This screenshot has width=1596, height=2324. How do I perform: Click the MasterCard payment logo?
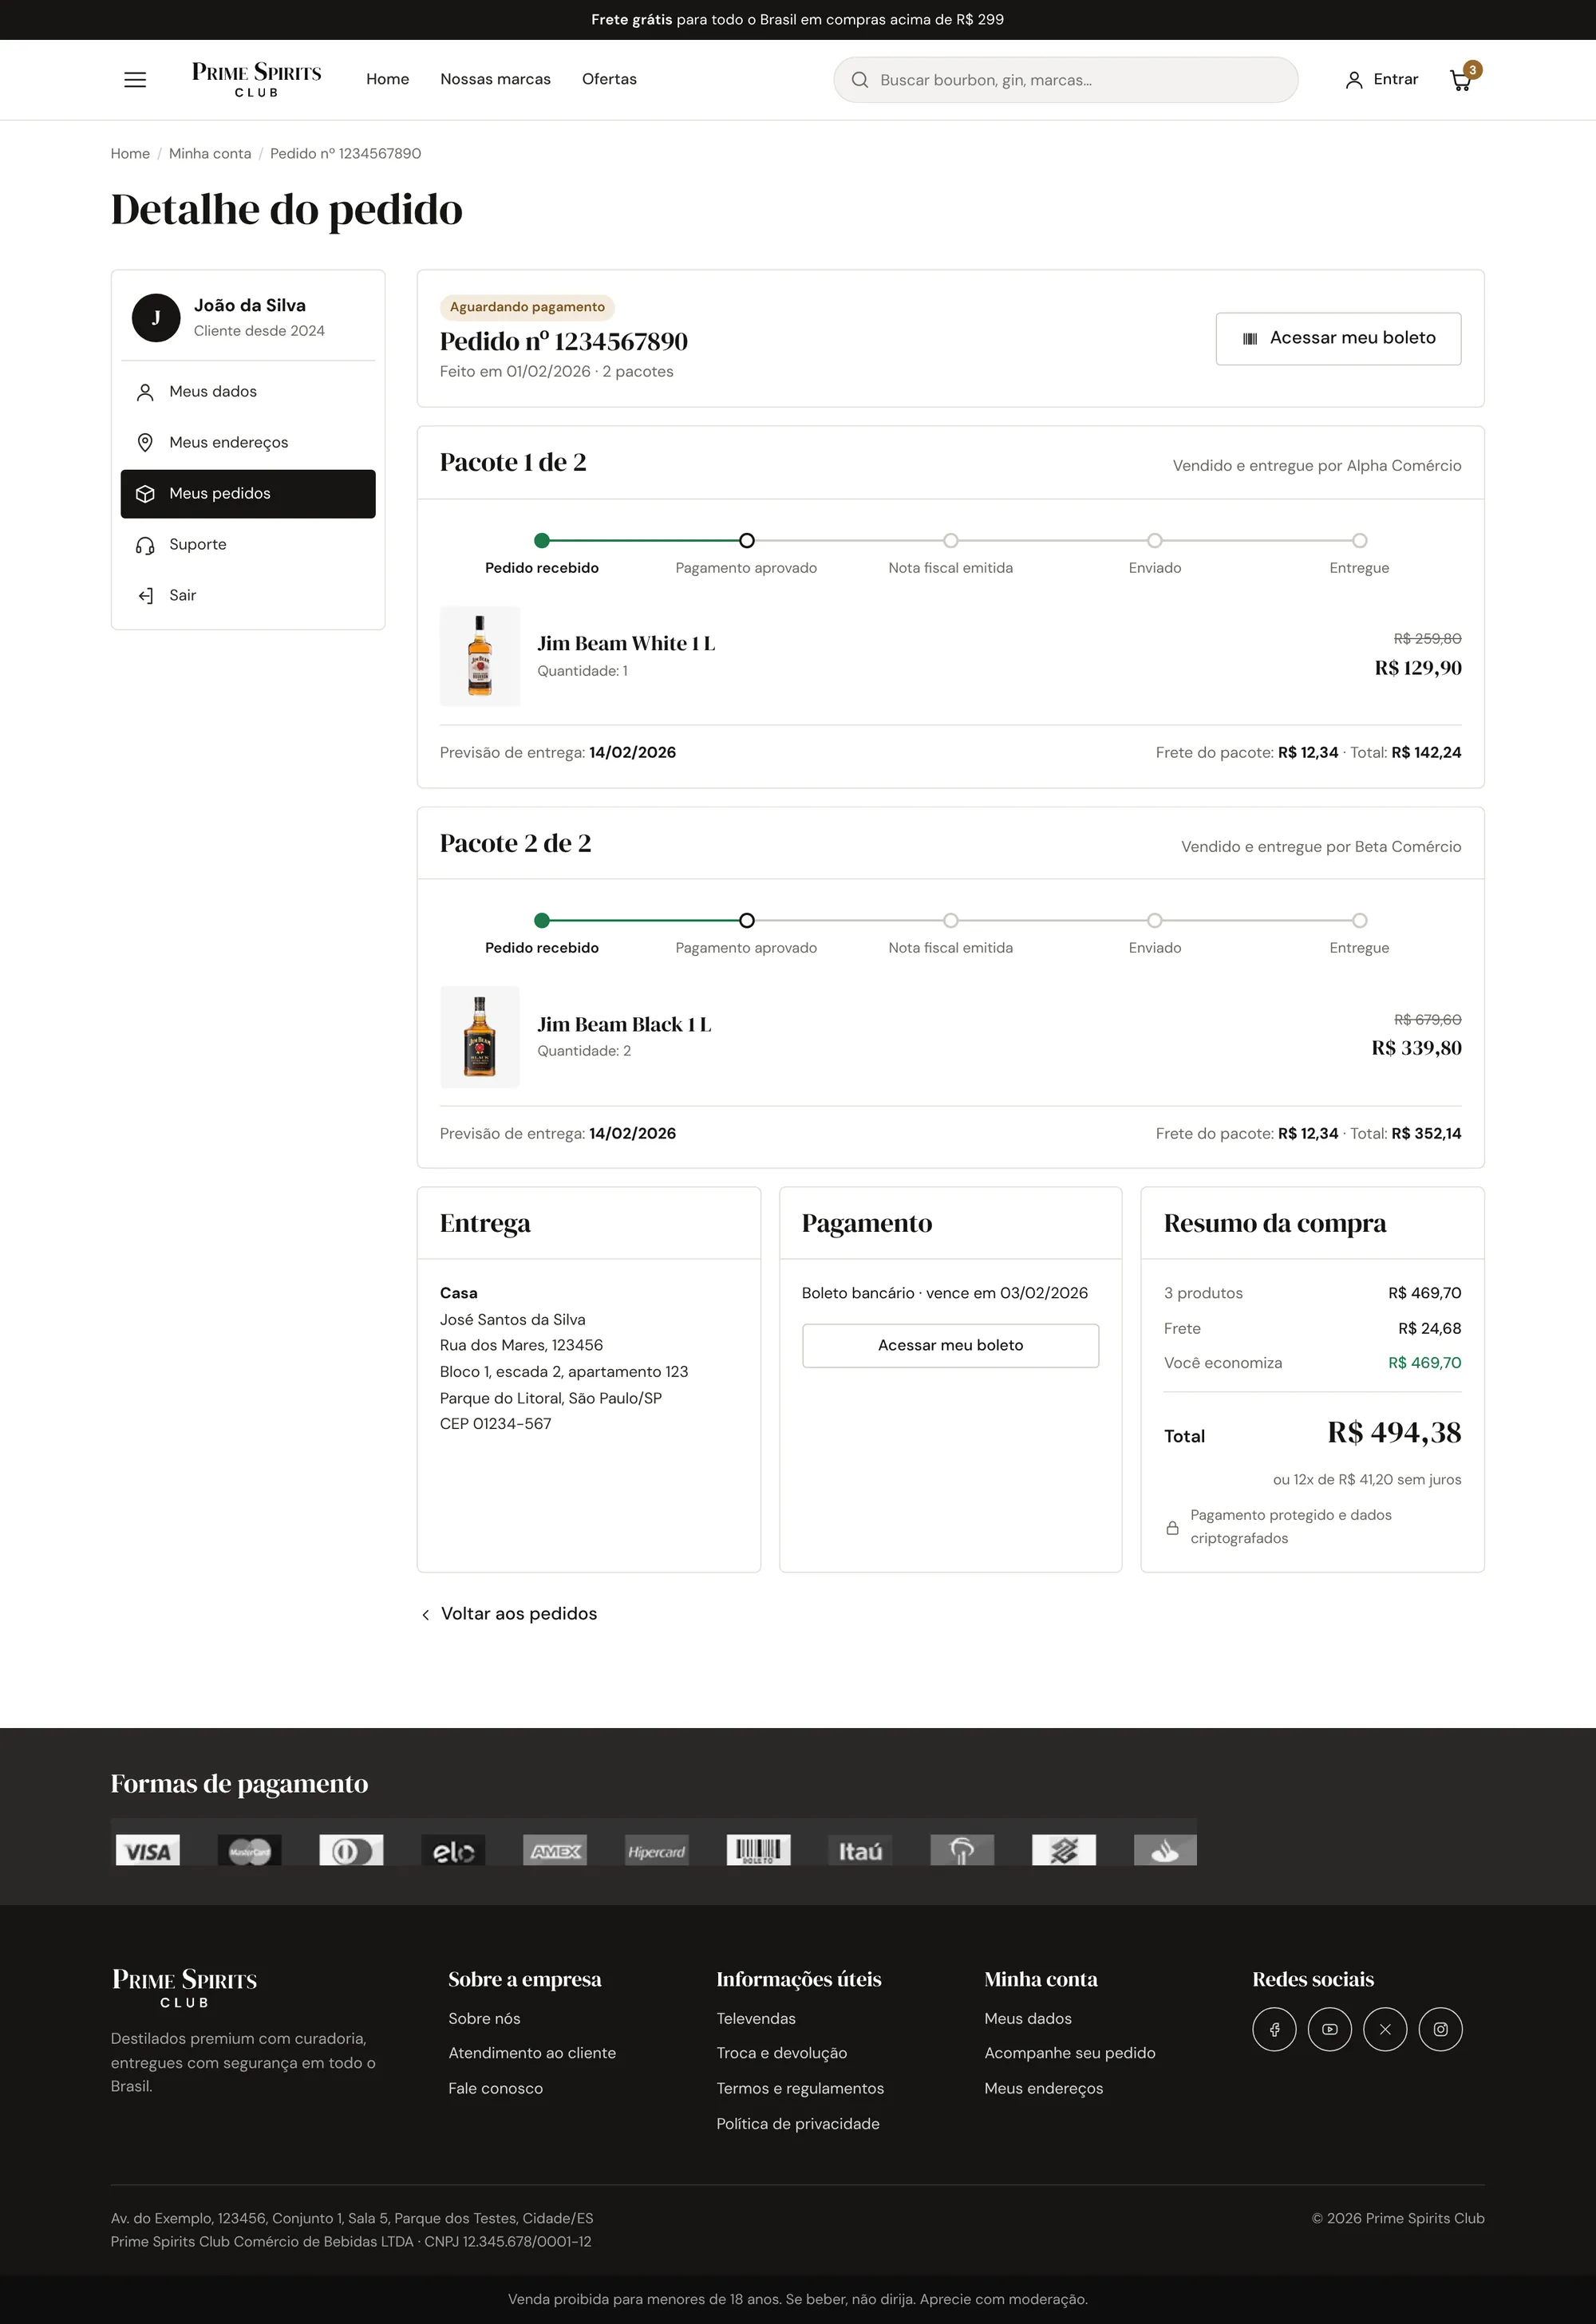(x=250, y=1850)
